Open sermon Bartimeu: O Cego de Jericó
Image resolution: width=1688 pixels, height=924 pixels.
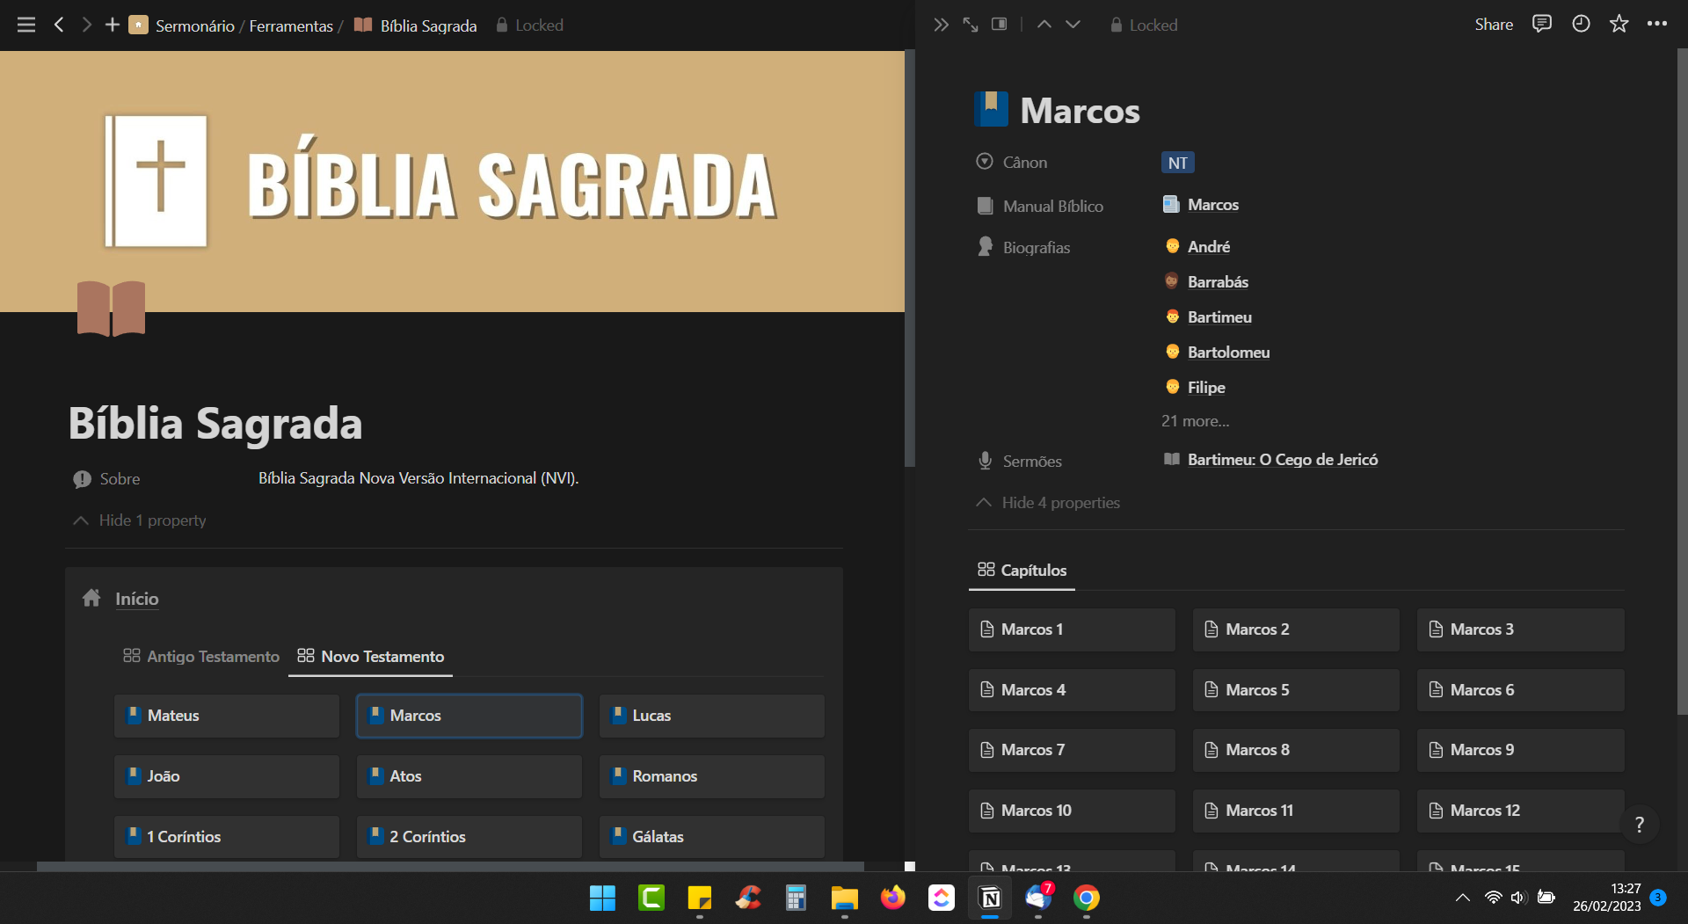[1282, 460]
